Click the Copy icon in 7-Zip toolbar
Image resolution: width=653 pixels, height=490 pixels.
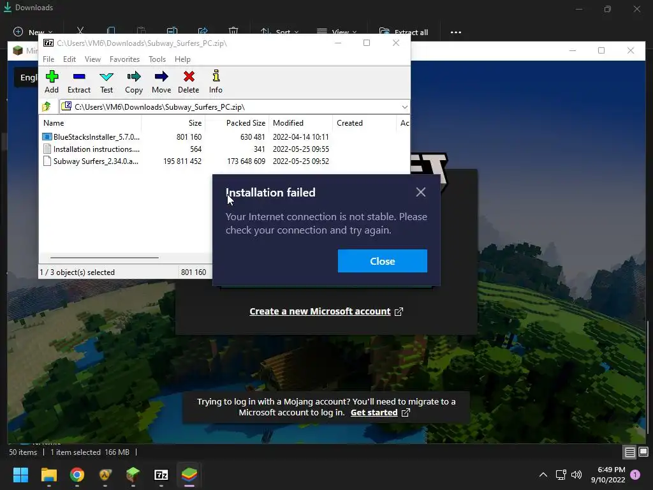134,82
